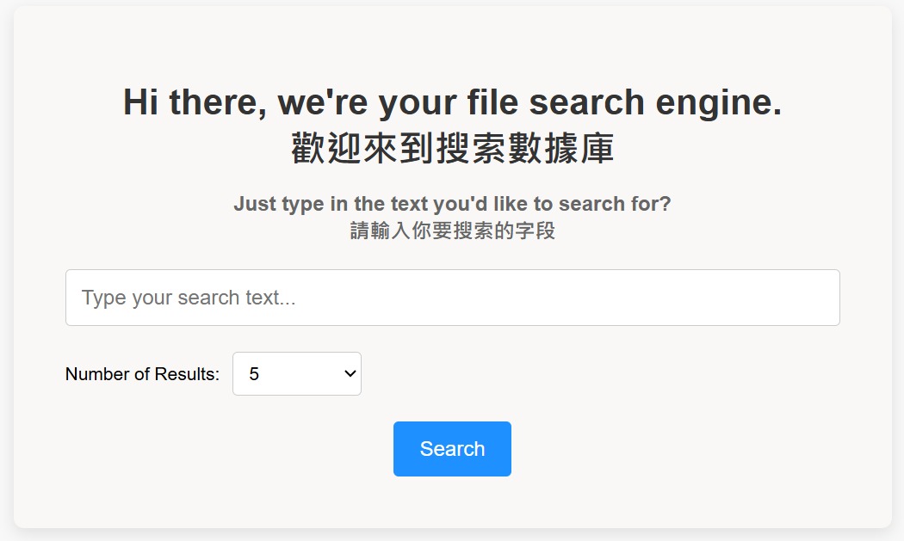Viewport: 904px width, 541px height.
Task: Click the "Just type in the text" subheading
Action: click(x=452, y=204)
